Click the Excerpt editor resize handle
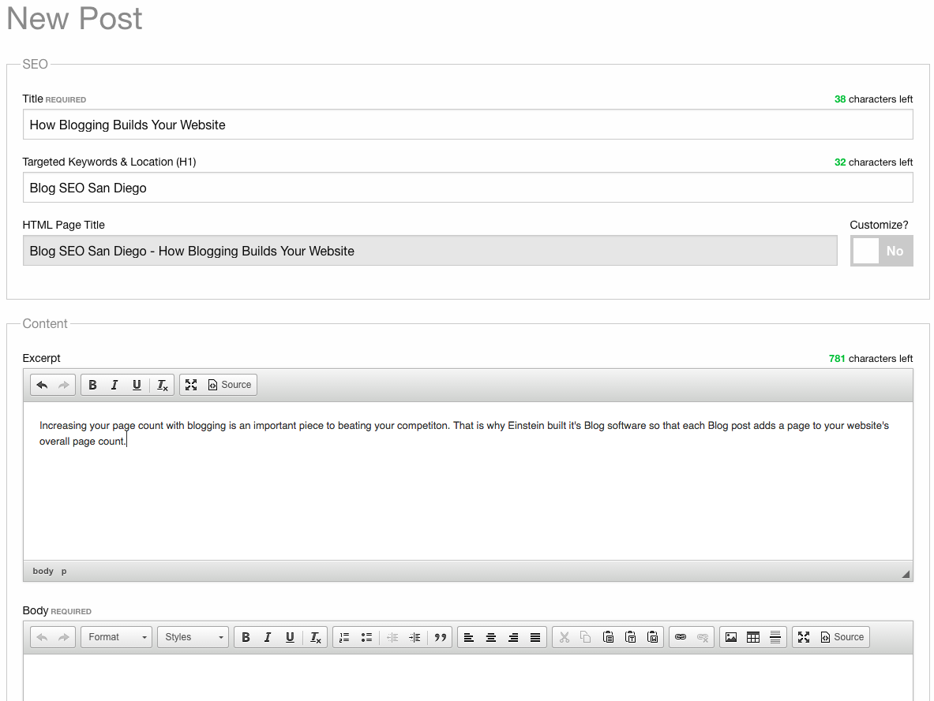This screenshot has height=701, width=934. (906, 574)
